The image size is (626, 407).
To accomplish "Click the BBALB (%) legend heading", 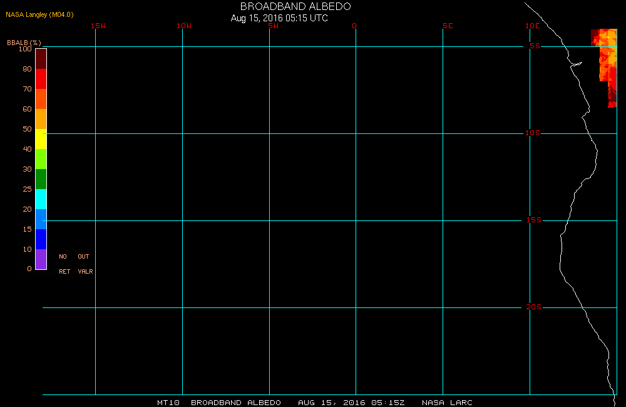I will tap(24, 43).
